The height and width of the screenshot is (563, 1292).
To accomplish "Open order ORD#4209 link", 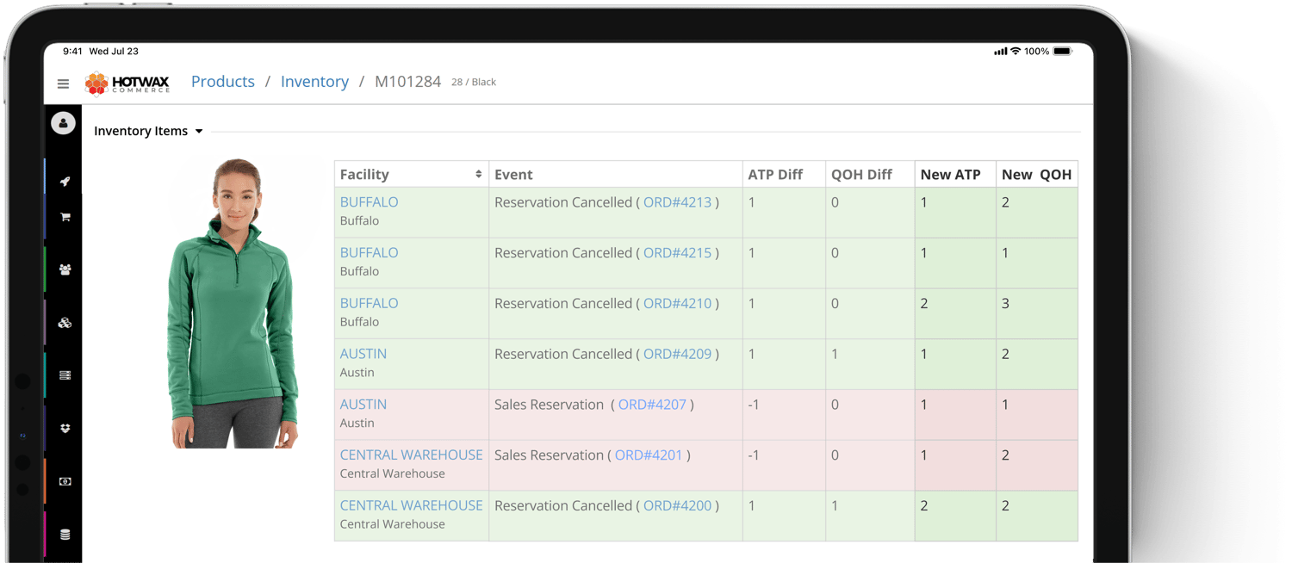I will (x=678, y=354).
